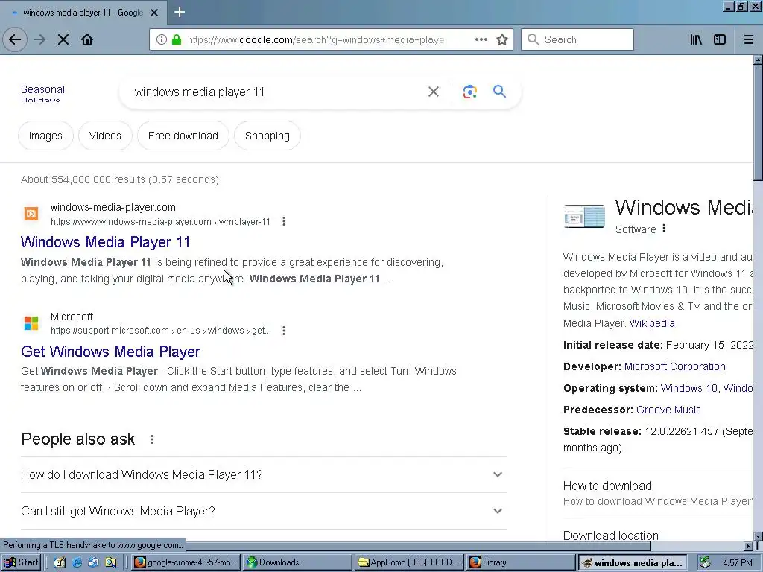Open People also ask options menu
Viewport: 763px width, 572px height.
pyautogui.click(x=152, y=439)
